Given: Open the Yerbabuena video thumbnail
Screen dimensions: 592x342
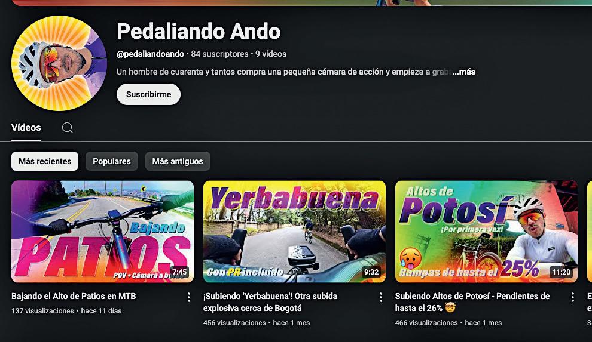Looking at the screenshot, I should coord(294,232).
